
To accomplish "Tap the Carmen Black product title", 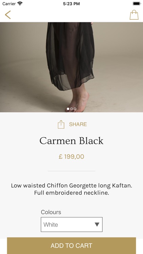I will click(71, 141).
